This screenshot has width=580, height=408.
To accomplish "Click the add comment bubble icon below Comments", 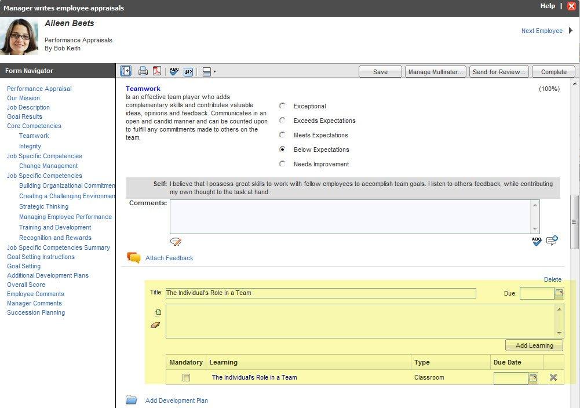I will 552,241.
